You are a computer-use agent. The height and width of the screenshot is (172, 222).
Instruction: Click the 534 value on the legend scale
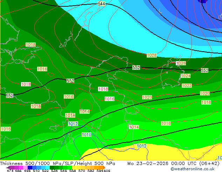[x=54, y=171]
